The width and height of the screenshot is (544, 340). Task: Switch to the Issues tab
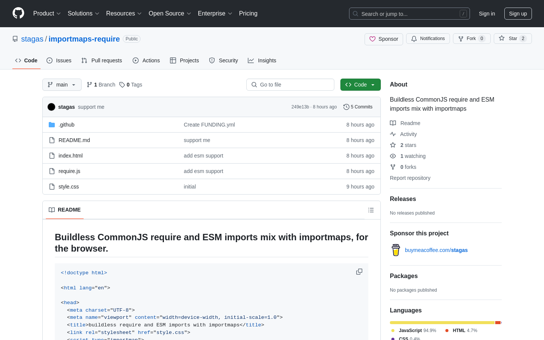(x=59, y=60)
